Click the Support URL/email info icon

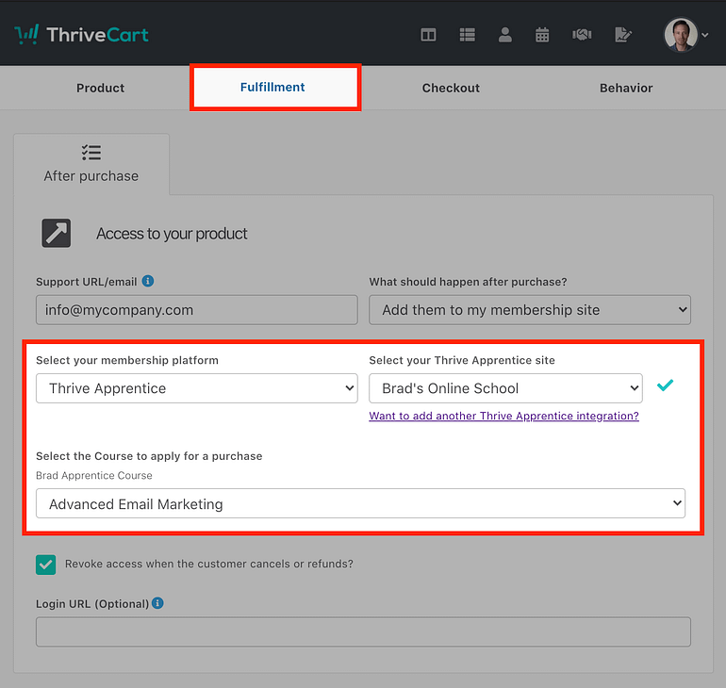click(148, 281)
